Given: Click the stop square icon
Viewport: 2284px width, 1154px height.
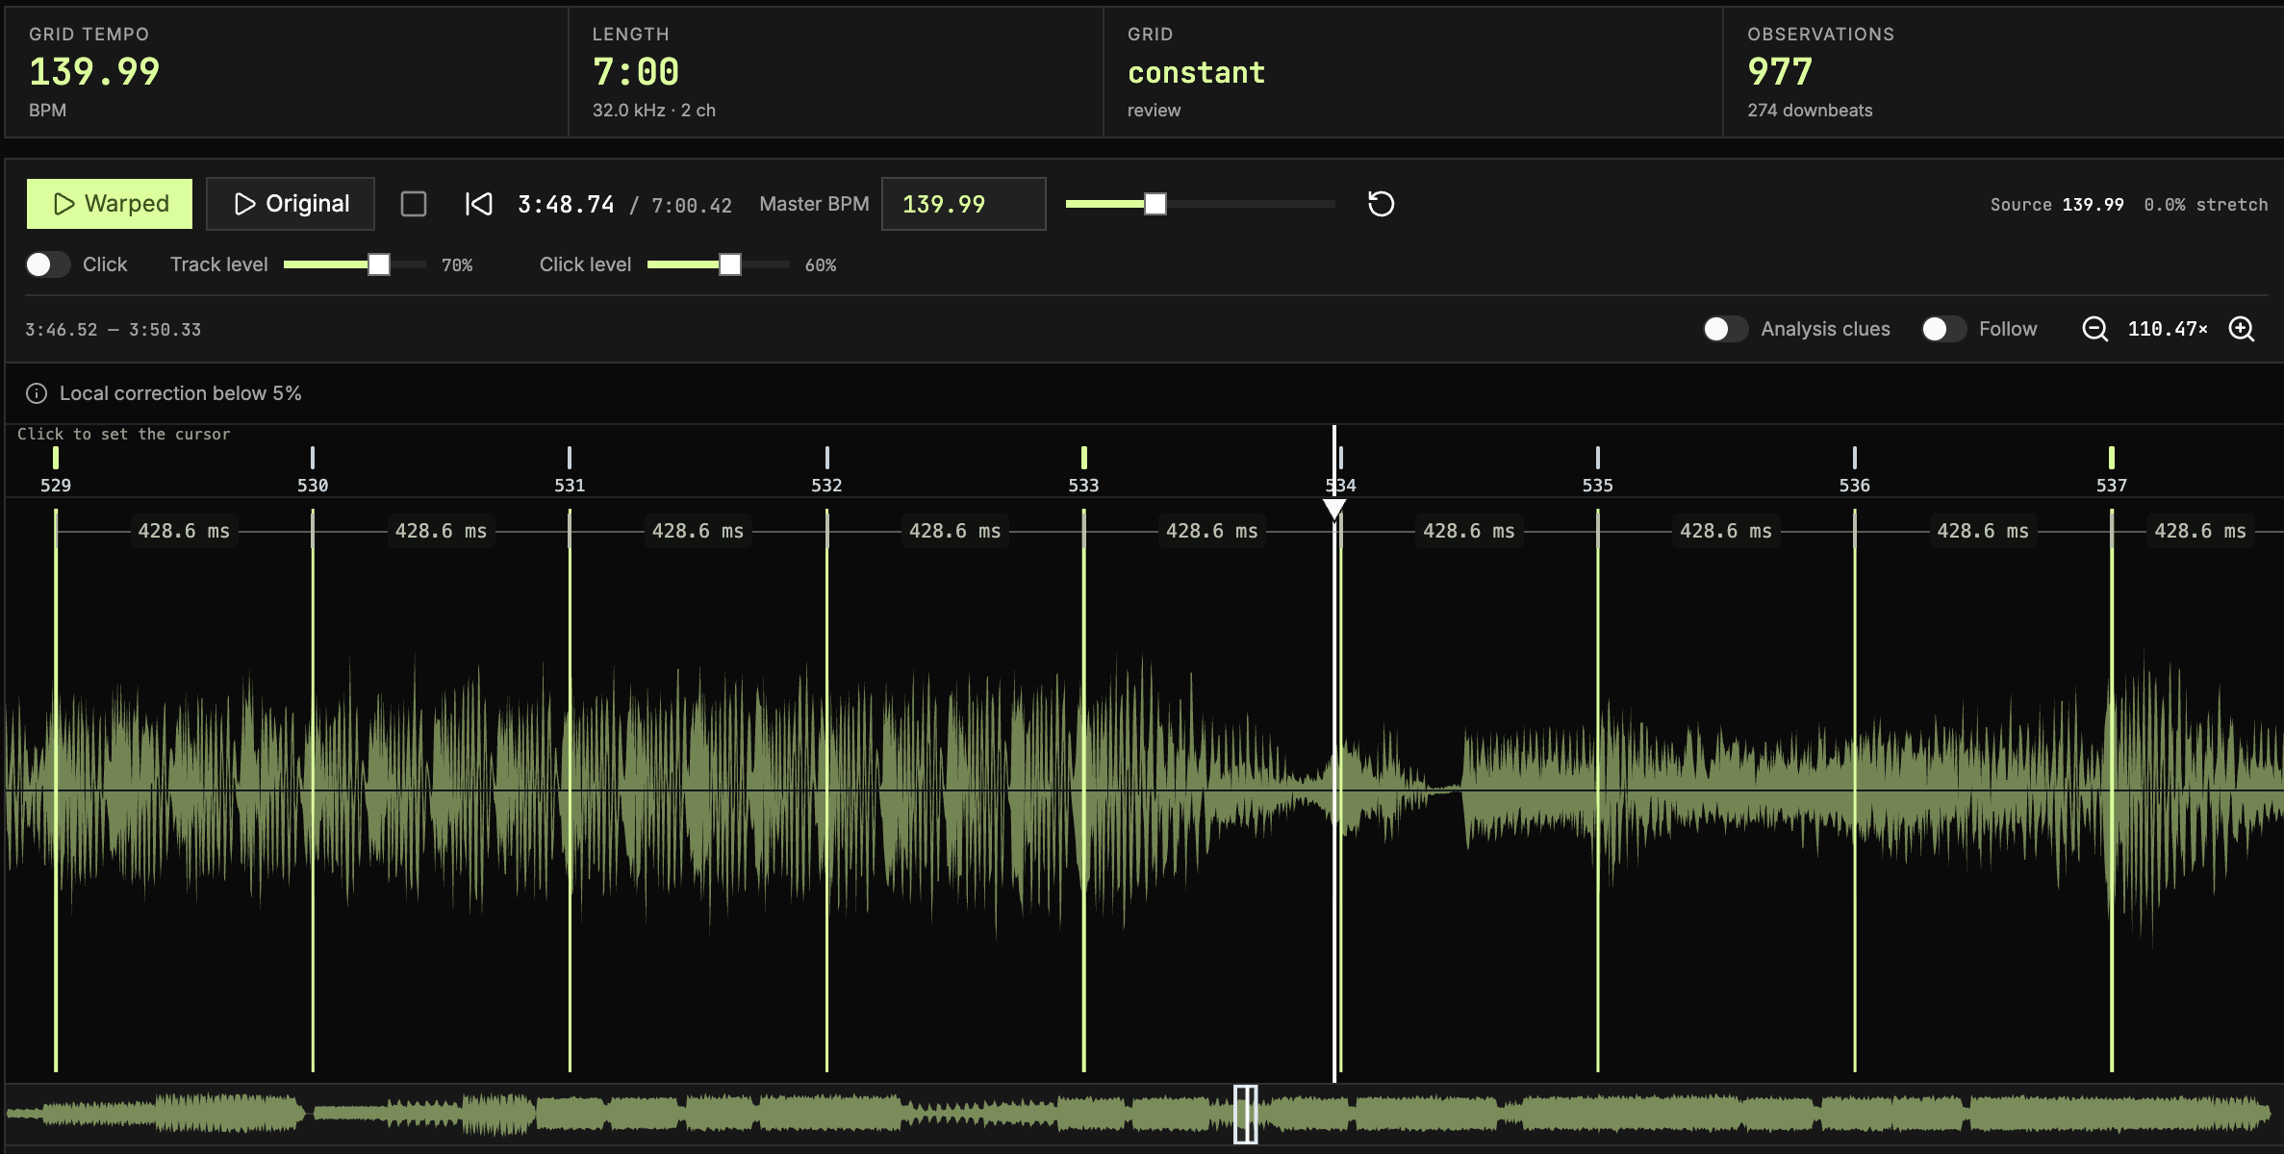Looking at the screenshot, I should pyautogui.click(x=414, y=204).
